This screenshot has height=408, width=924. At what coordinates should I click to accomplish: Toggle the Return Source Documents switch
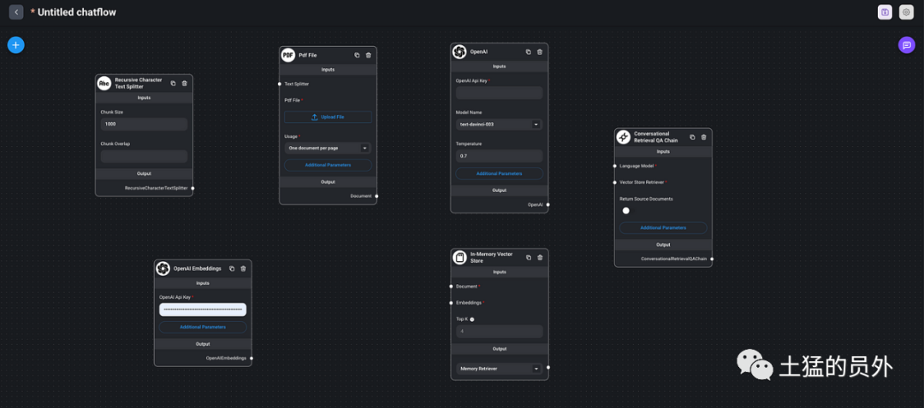coord(625,211)
